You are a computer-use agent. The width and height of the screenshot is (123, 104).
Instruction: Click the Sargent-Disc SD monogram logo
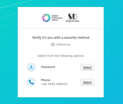pyautogui.click(x=72, y=17)
